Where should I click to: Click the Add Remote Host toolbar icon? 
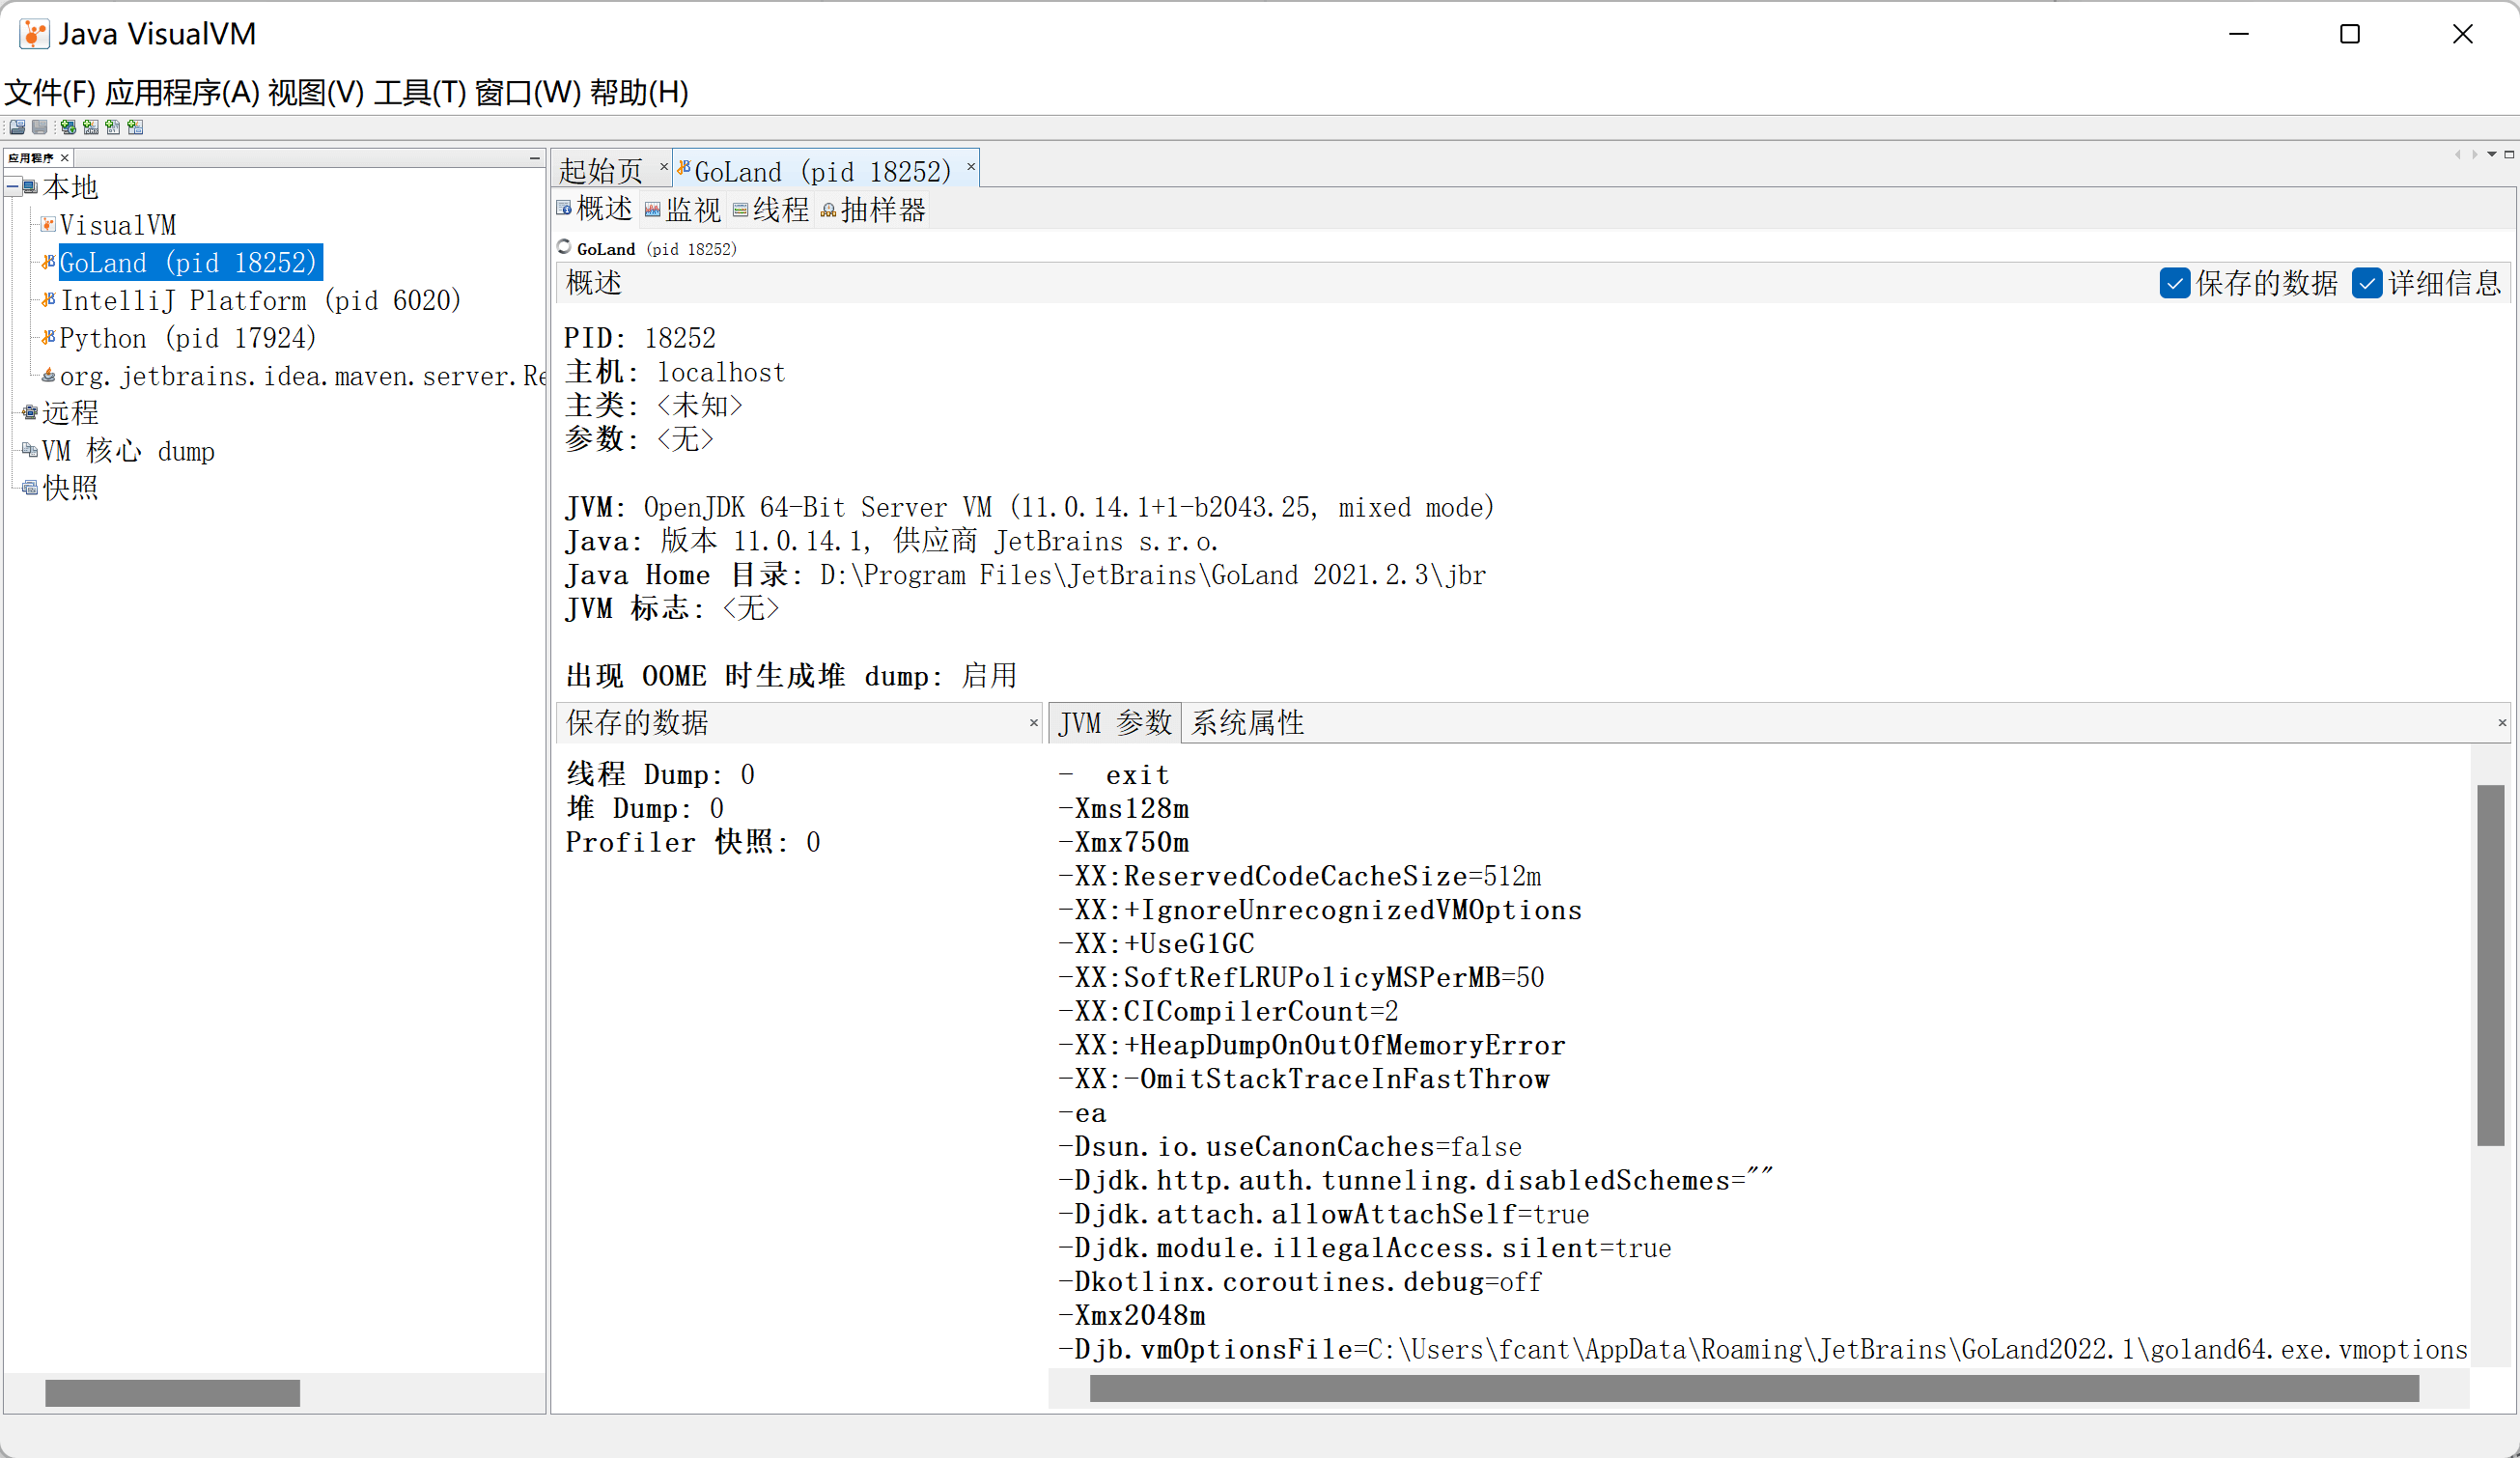pos(68,127)
